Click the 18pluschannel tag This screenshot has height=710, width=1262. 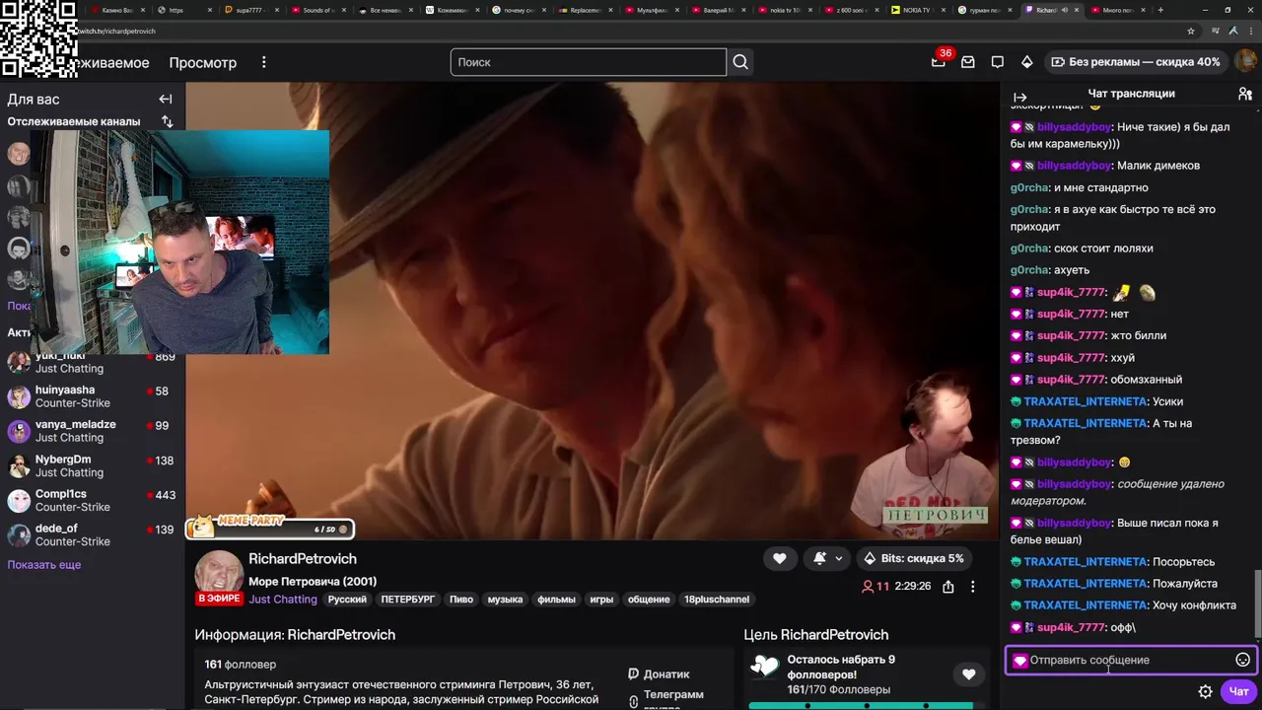pyautogui.click(x=717, y=599)
